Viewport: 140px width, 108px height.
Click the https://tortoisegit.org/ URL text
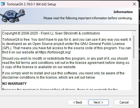coord(55,52)
